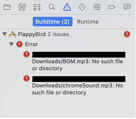Collapse the Error group disclosure triangle
This screenshot has height=119, width=136.
(x=11, y=44)
